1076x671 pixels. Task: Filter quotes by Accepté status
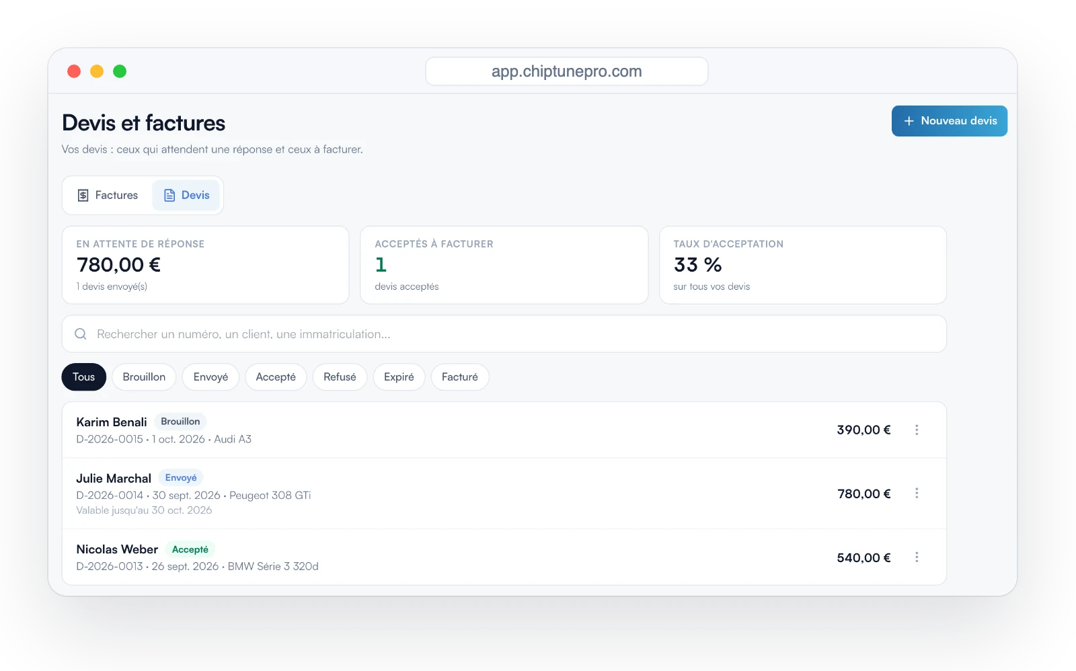click(276, 377)
